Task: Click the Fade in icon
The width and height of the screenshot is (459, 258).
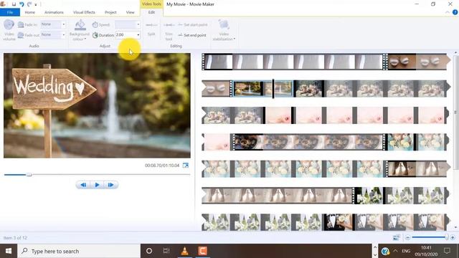Action: click(21, 24)
